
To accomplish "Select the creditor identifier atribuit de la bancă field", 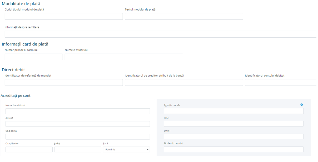I will (x=184, y=82).
